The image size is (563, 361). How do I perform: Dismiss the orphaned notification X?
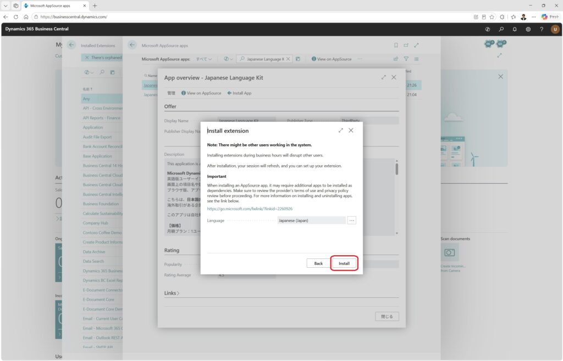click(x=86, y=57)
